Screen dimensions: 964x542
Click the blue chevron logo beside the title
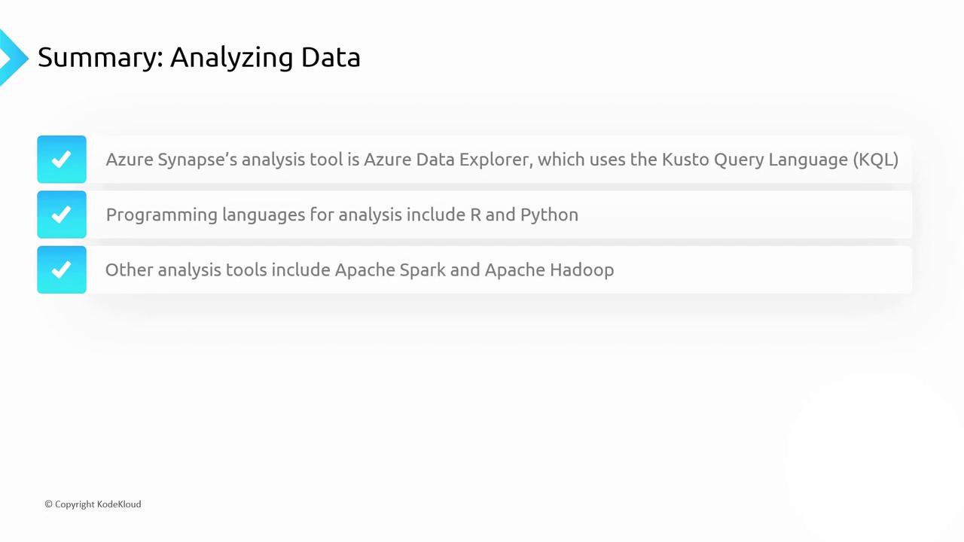pyautogui.click(x=12, y=57)
